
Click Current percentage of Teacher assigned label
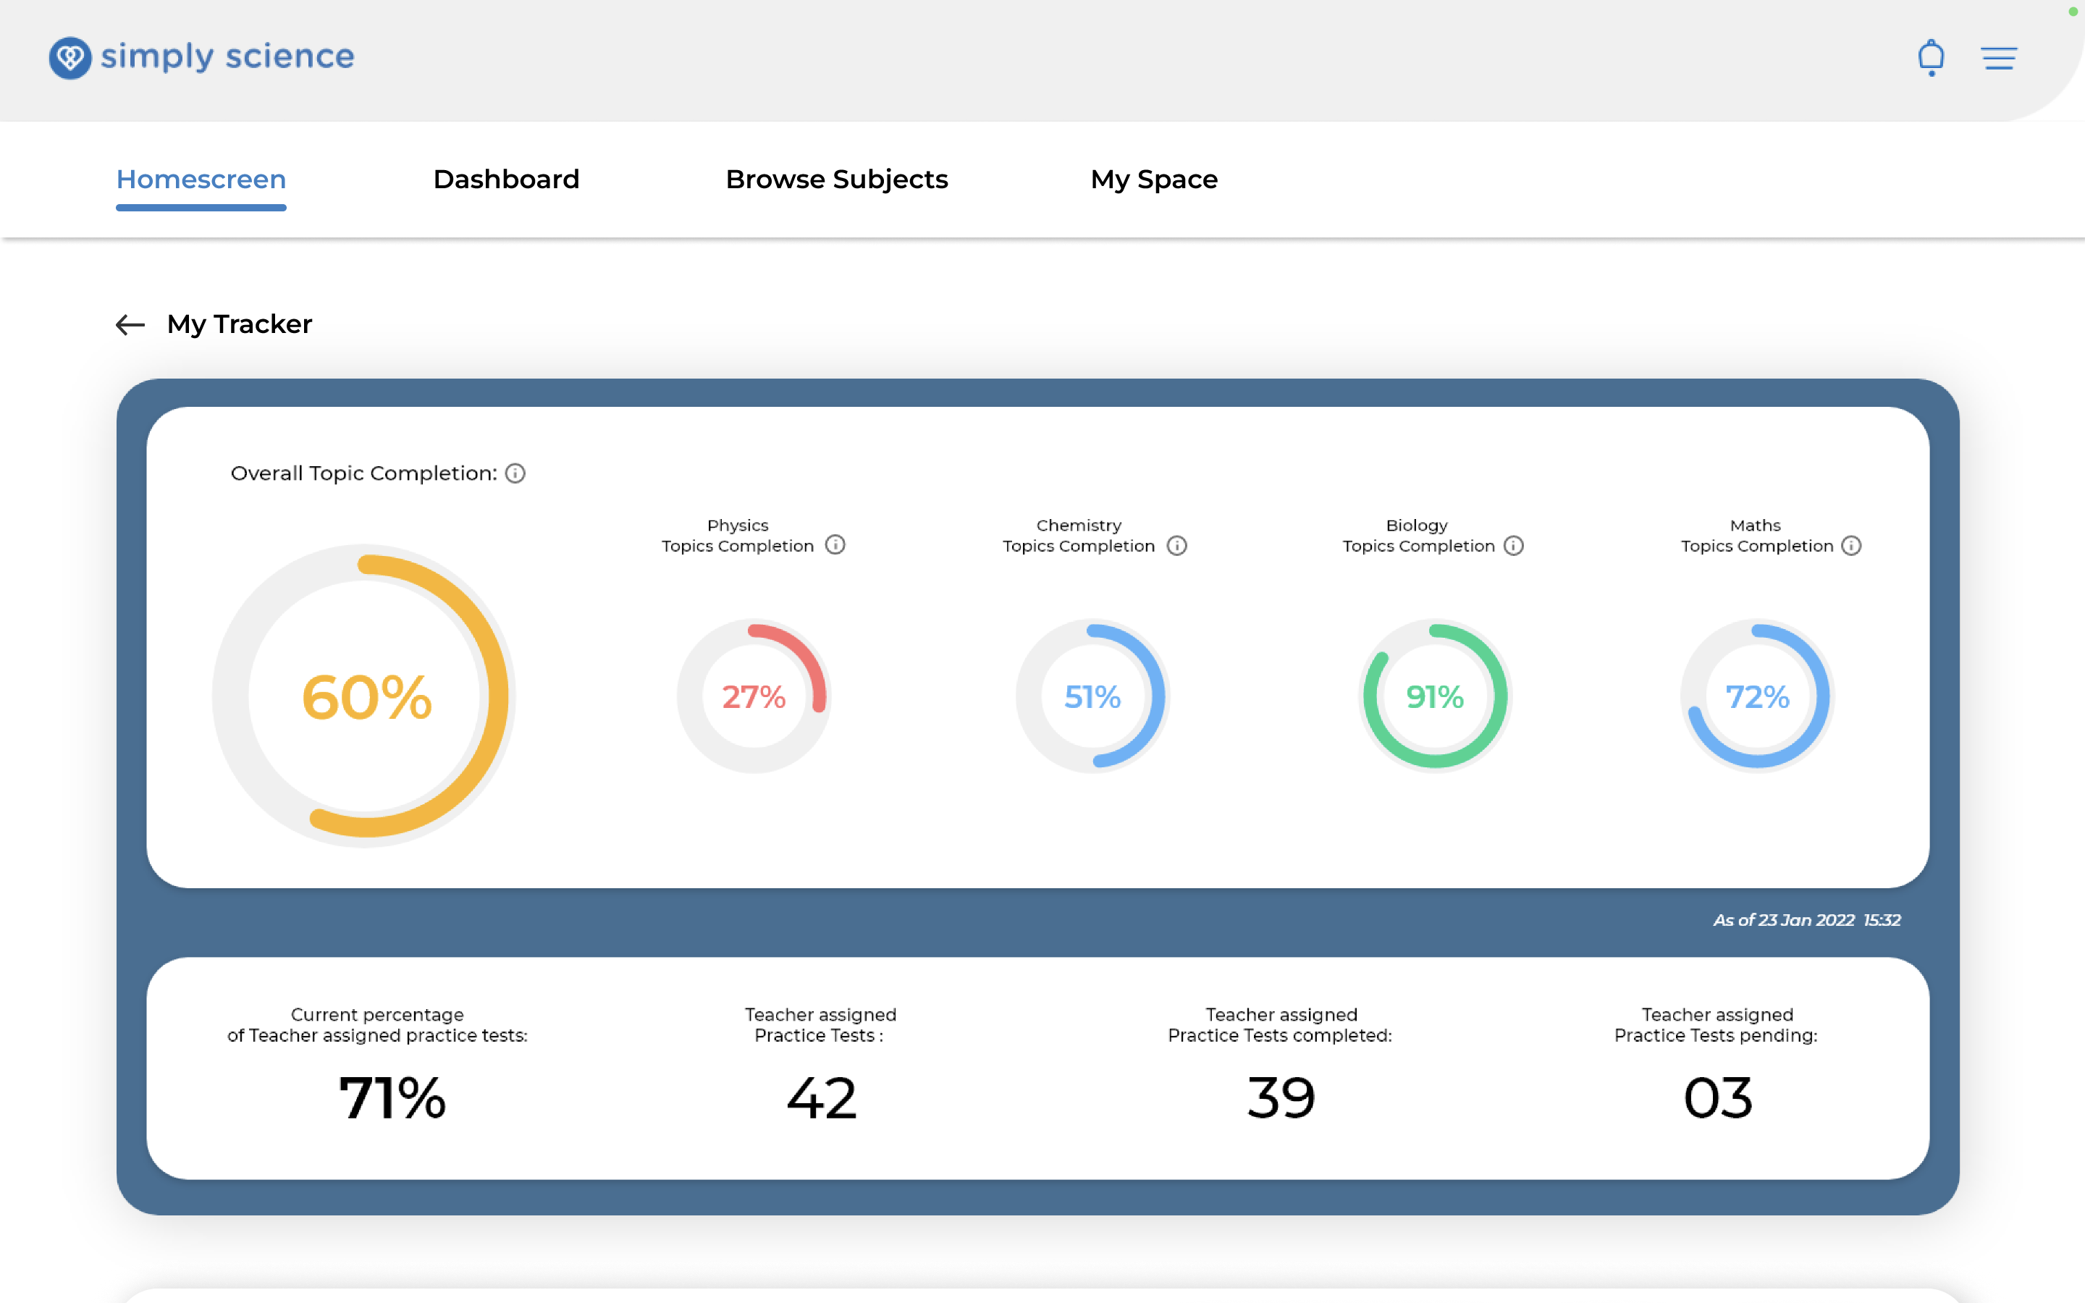click(x=377, y=1024)
